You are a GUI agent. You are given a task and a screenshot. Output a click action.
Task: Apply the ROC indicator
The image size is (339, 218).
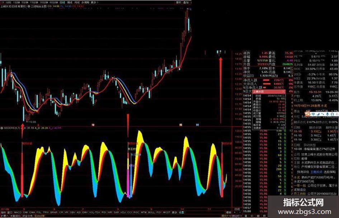click(136, 212)
